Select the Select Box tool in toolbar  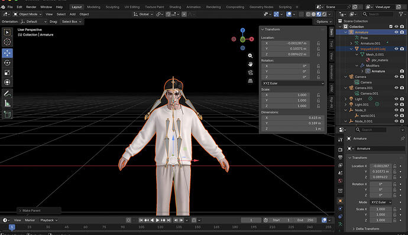point(7,32)
